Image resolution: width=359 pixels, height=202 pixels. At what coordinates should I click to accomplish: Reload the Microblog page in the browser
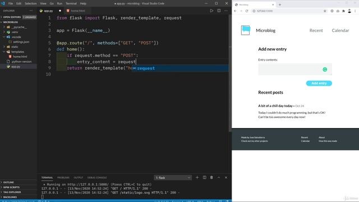point(247,11)
